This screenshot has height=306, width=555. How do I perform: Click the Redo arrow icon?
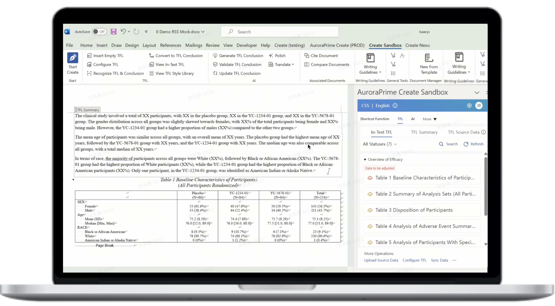click(x=136, y=32)
